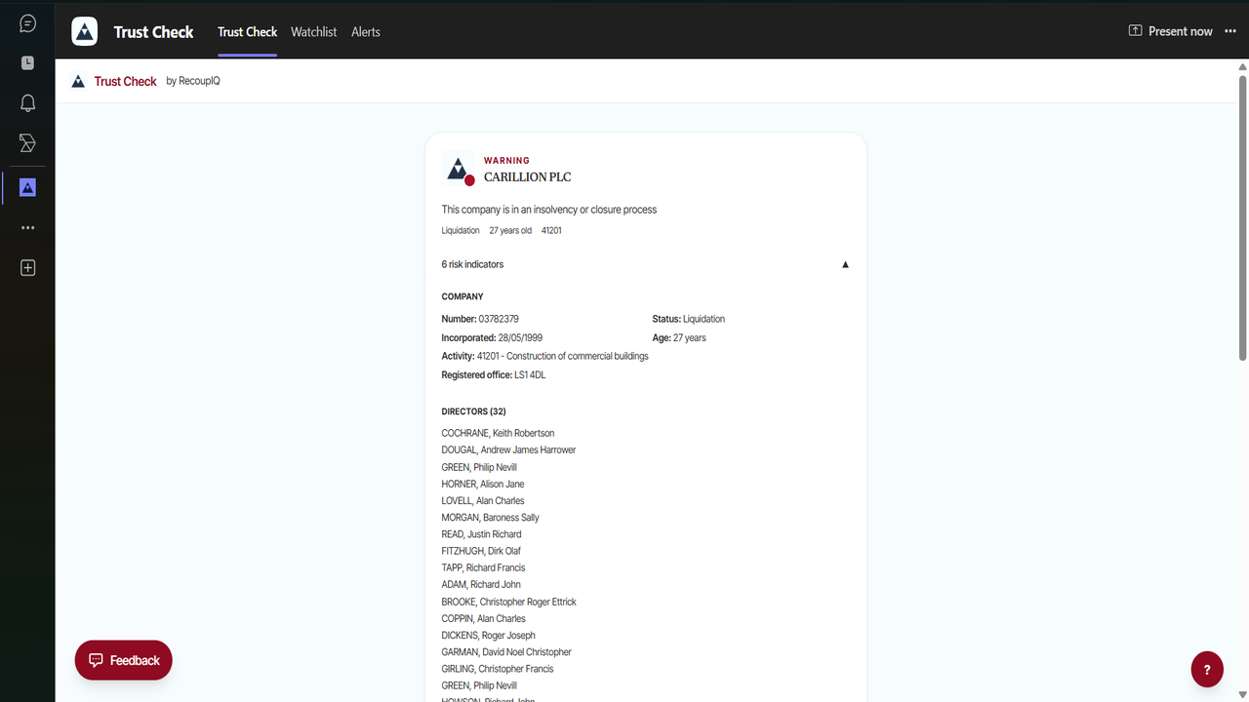Viewport: 1249px width, 702px height.
Task: Open the more options ellipsis in header
Action: coord(1229,31)
